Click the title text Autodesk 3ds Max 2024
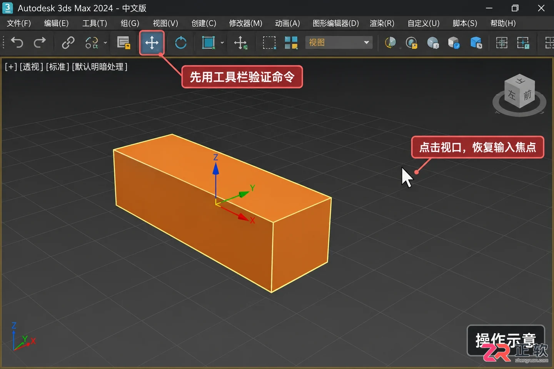The width and height of the screenshot is (554, 369). tap(65, 8)
